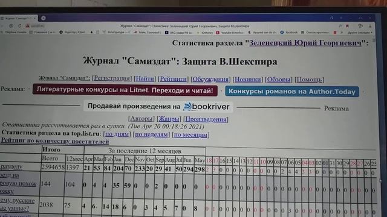Reload the page with the refresh icon
The height and width of the screenshot is (217, 387).
point(20,25)
